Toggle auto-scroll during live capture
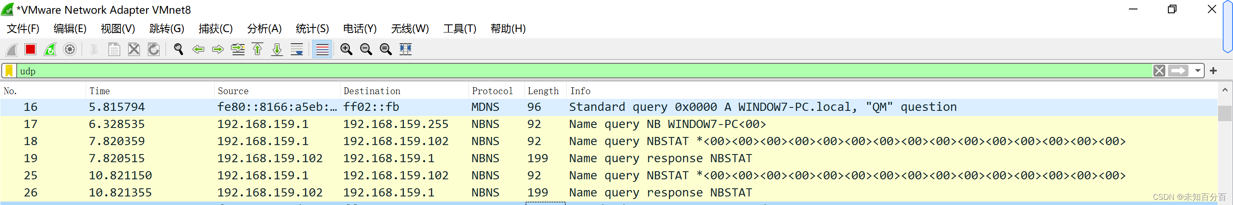This screenshot has height=205, width=1233. pyautogui.click(x=297, y=49)
